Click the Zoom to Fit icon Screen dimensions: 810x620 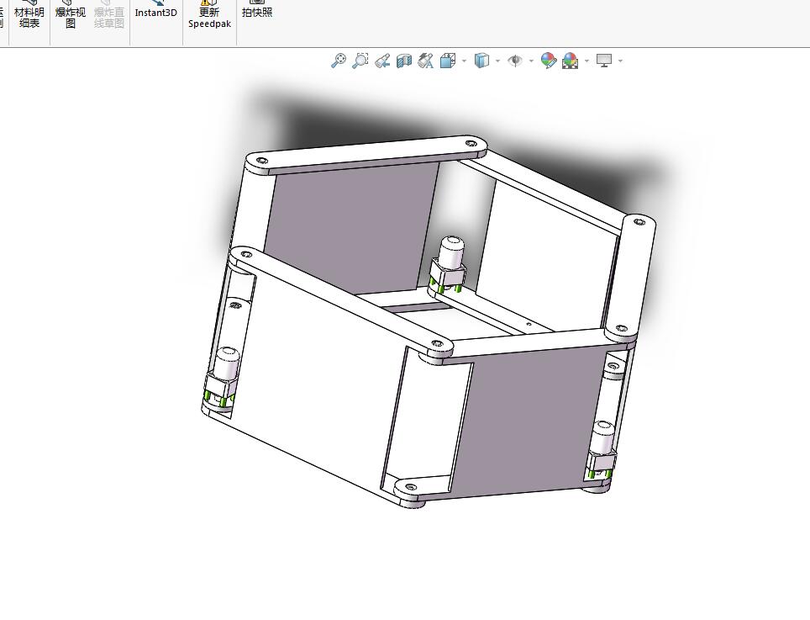339,61
